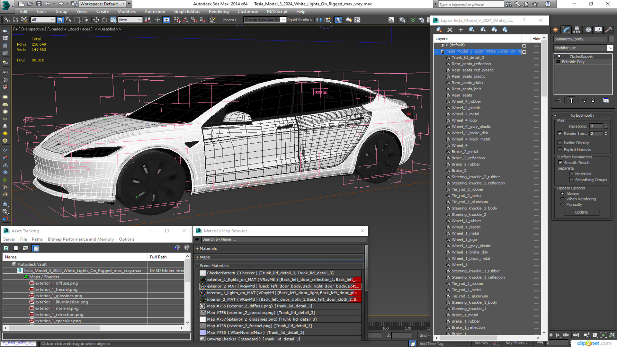Screen dimensions: 617x347
Task: Click the Refresh icon in Asset Tracking
Action: pos(6,248)
